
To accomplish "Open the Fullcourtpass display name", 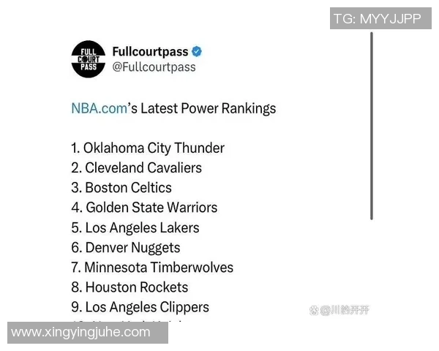I will [150, 52].
